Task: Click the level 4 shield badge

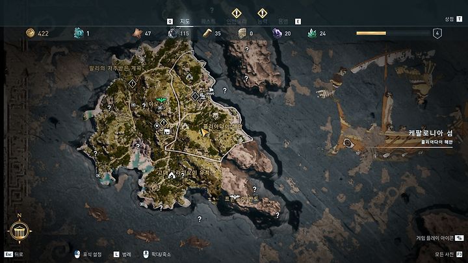Action: [437, 33]
